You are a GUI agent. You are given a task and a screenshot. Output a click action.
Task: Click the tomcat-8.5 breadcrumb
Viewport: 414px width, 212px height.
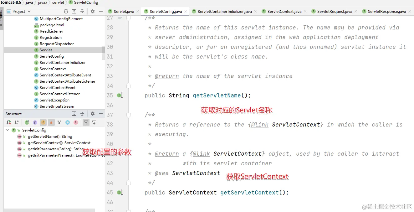[11, 3]
